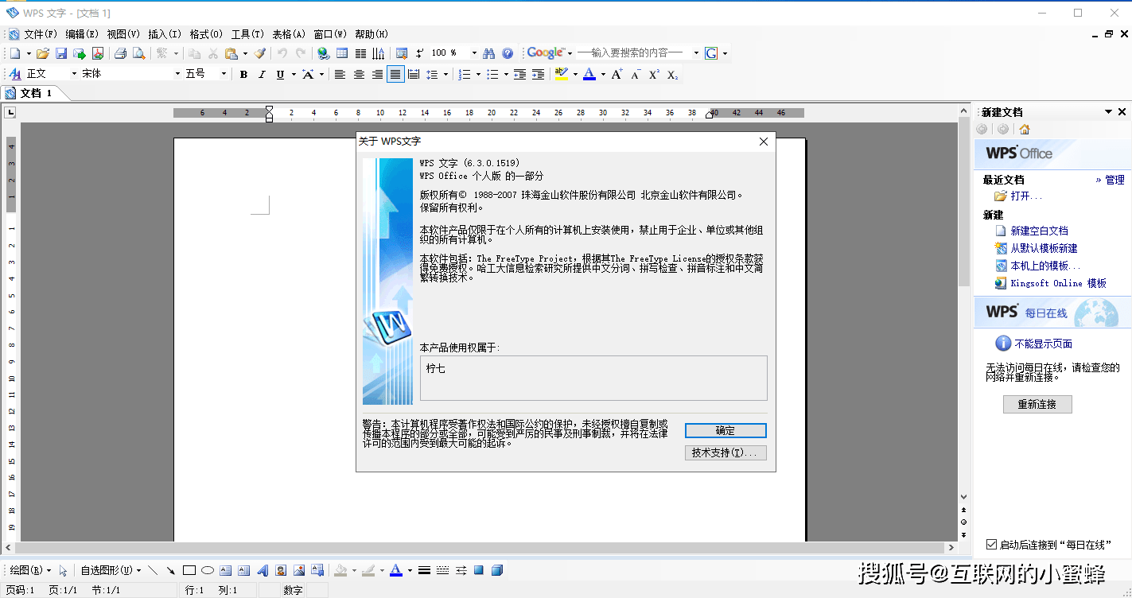The height and width of the screenshot is (598, 1132).
Task: Click the Kingsoft Online 模板 link
Action: (x=1058, y=283)
